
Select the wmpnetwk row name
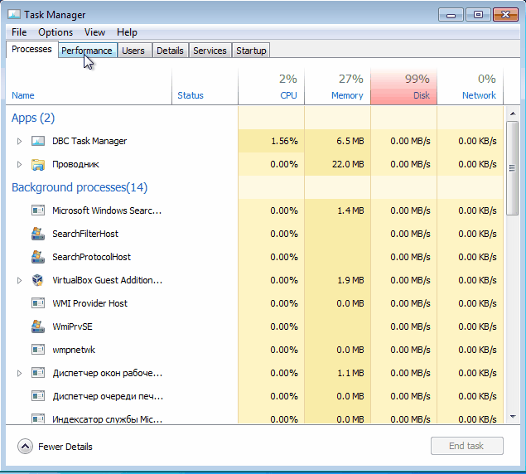74,350
